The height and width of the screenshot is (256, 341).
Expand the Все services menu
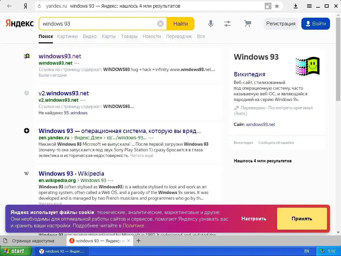coord(201,36)
